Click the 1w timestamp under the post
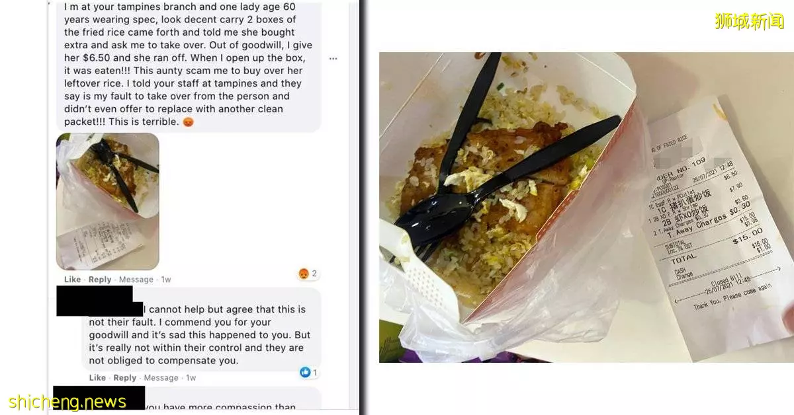Image resolution: width=794 pixels, height=415 pixels. pyautogui.click(x=166, y=280)
